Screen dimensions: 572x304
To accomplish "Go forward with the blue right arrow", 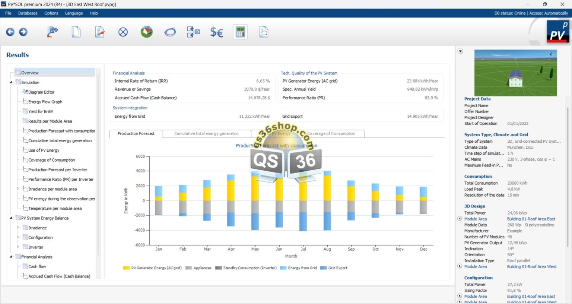I will [23, 32].
